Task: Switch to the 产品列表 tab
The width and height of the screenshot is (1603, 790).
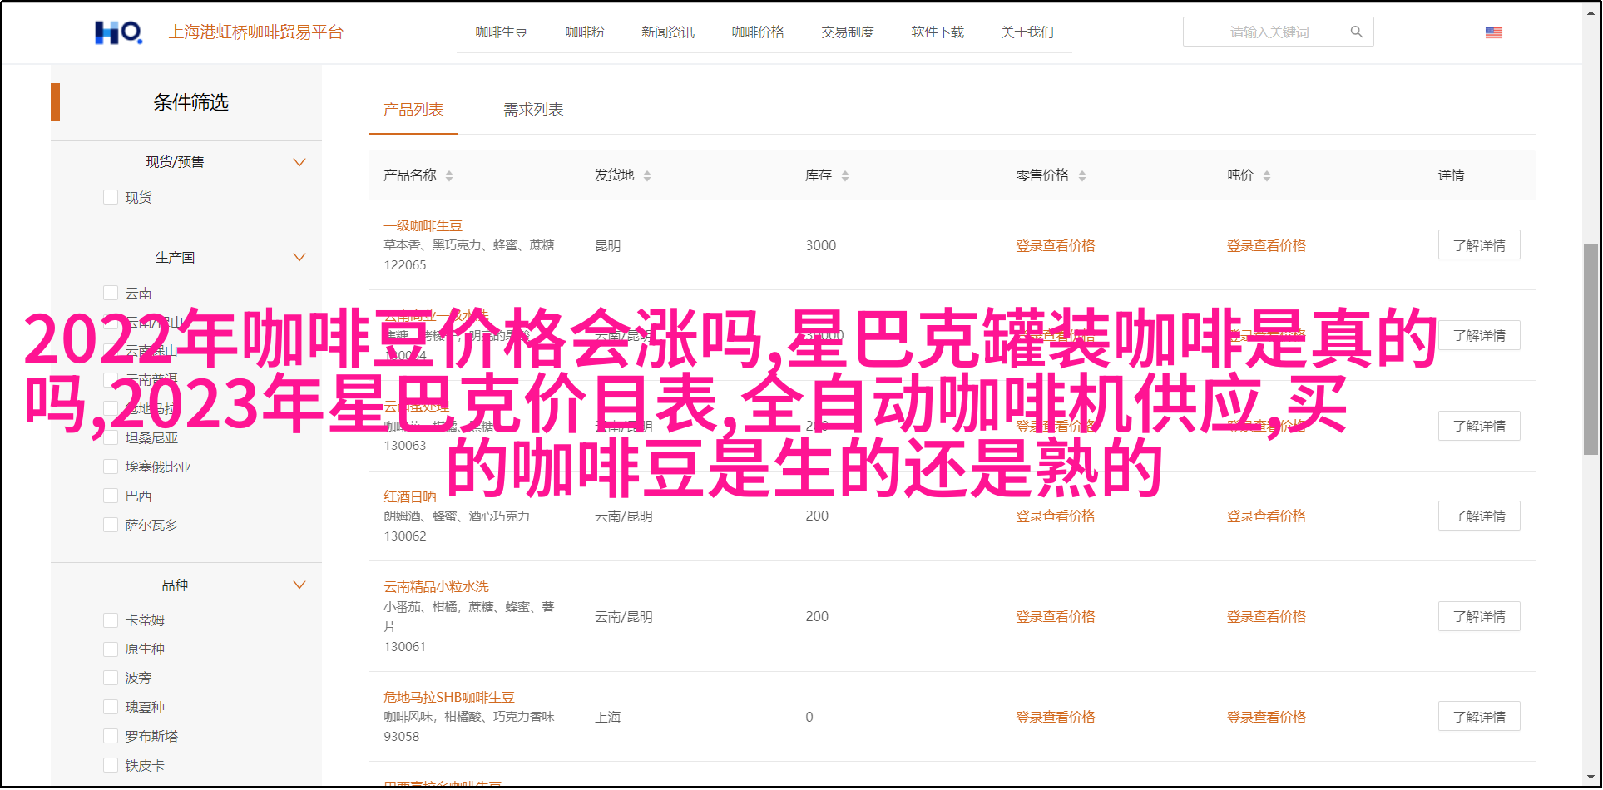Action: tap(413, 110)
